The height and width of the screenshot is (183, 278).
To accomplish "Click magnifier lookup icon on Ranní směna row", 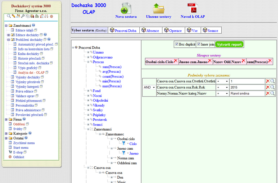I will click(273, 93).
